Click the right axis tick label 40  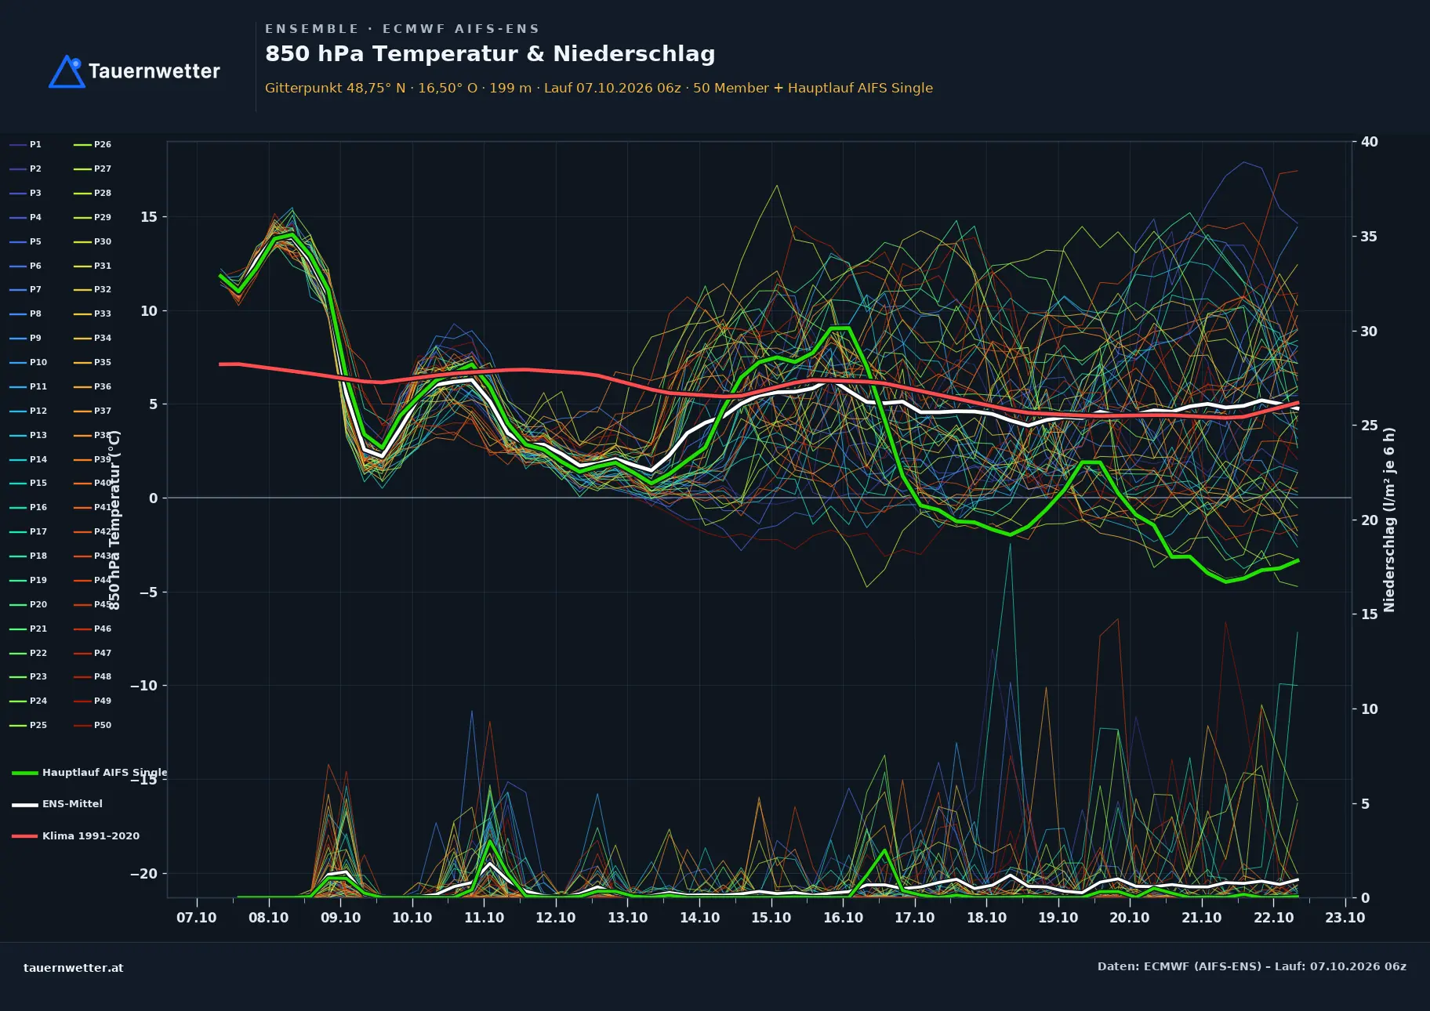1370,142
